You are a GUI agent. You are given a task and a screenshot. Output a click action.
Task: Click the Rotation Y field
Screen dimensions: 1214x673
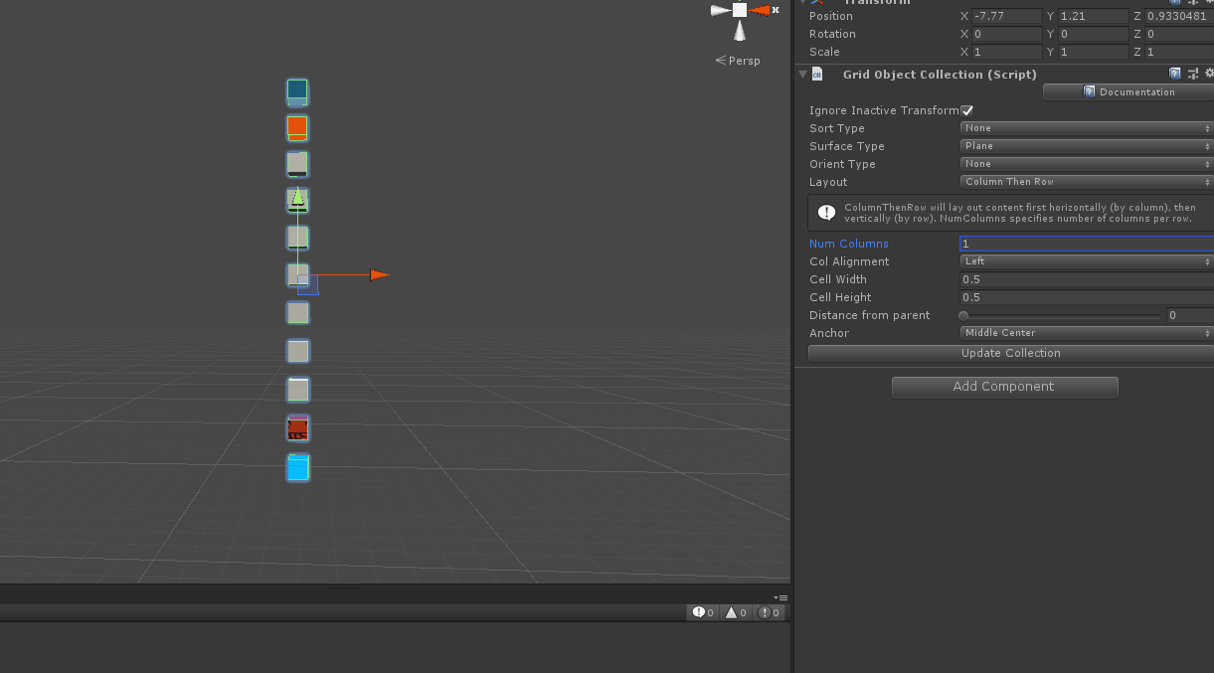coord(1093,34)
